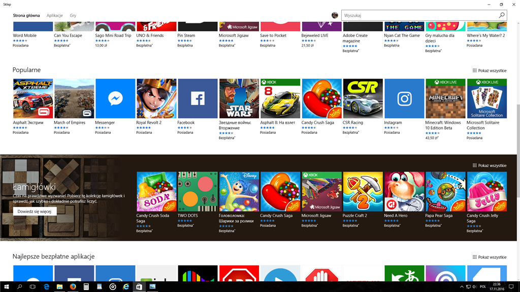
Task: Click the search magnifier icon
Action: (x=501, y=15)
